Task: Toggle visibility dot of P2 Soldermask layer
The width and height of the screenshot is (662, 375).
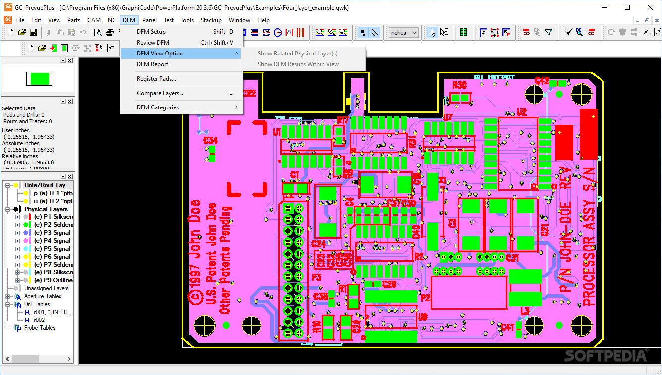Action: click(25, 225)
